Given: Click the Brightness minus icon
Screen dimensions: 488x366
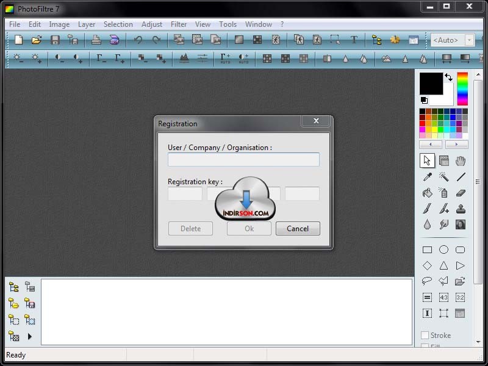Looking at the screenshot, I should [18, 58].
